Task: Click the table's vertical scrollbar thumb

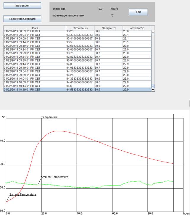Action: pyautogui.click(x=153, y=86)
